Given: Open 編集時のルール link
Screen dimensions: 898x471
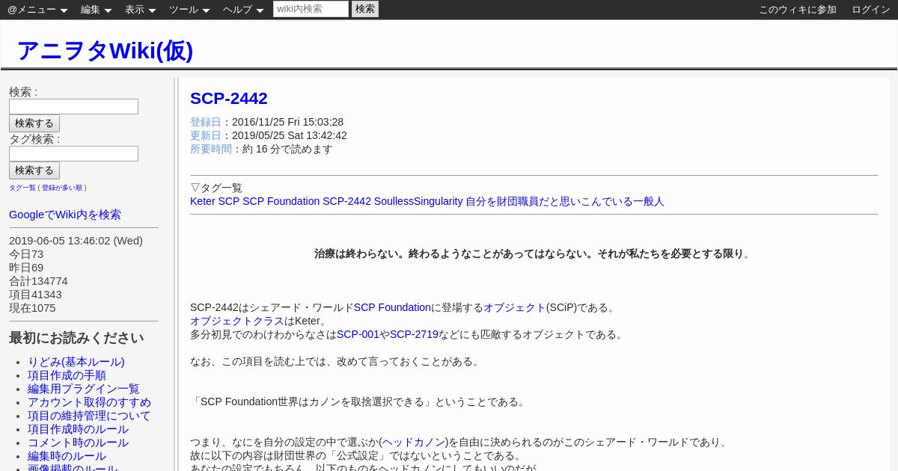Looking at the screenshot, I should (67, 456).
